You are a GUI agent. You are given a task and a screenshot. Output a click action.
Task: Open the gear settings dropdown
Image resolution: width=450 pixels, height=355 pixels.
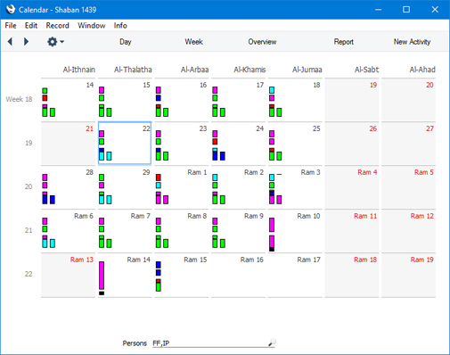click(x=55, y=42)
